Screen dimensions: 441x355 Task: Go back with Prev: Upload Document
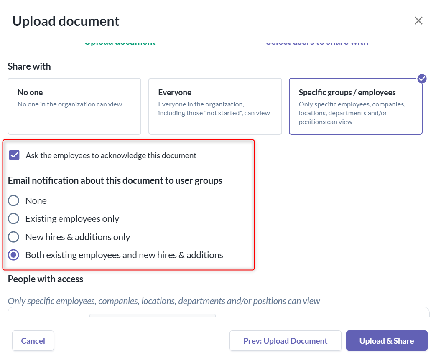285,341
